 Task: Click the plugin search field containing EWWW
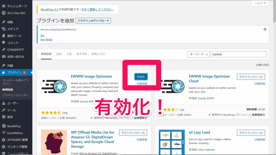(x=239, y=54)
